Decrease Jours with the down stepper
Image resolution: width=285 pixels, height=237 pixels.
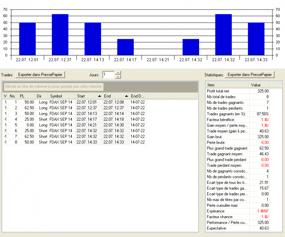(x=118, y=77)
